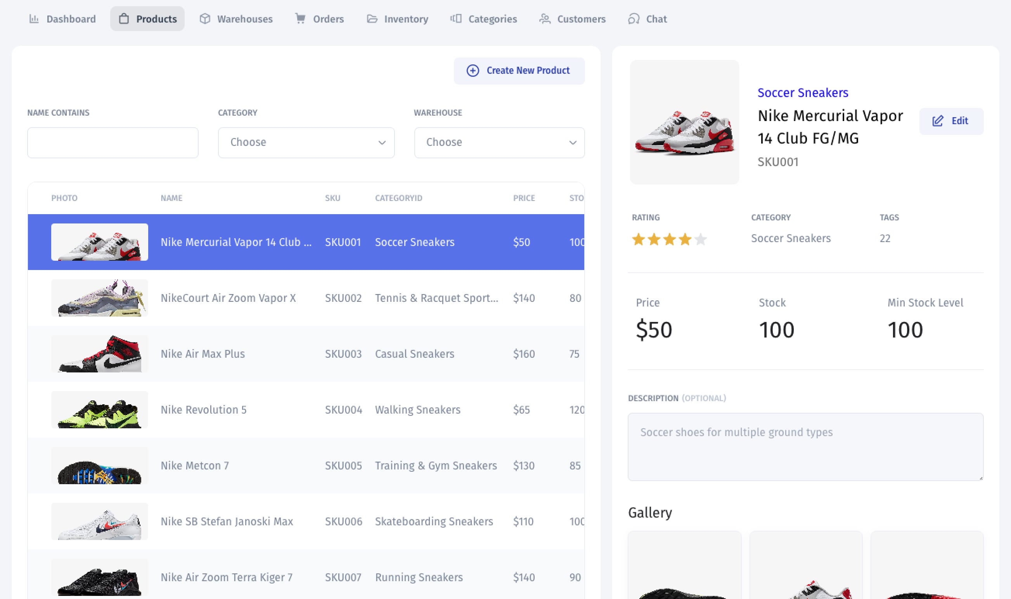Select the Nike Air Max Plus name

pyautogui.click(x=203, y=354)
